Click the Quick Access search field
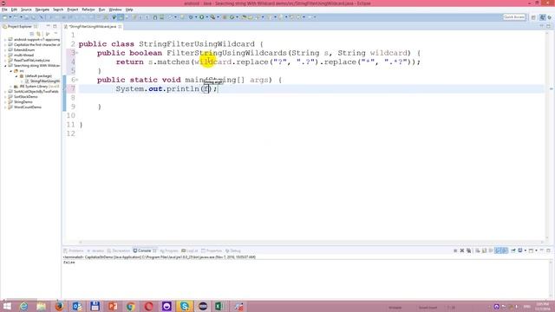Screen dimensions: 555x312 tap(514, 17)
